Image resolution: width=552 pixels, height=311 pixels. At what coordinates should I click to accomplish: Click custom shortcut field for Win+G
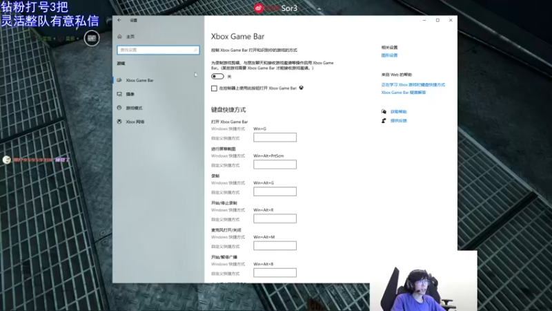pyautogui.click(x=275, y=138)
